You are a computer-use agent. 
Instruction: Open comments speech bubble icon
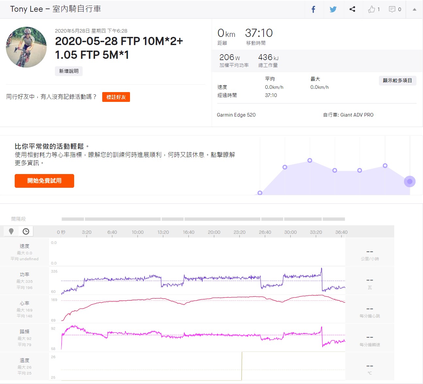(392, 9)
